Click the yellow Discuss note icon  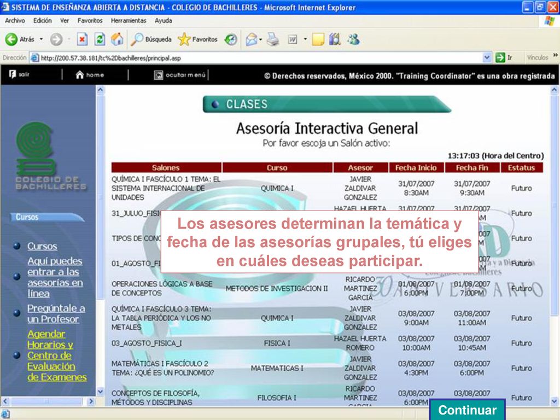(x=318, y=39)
